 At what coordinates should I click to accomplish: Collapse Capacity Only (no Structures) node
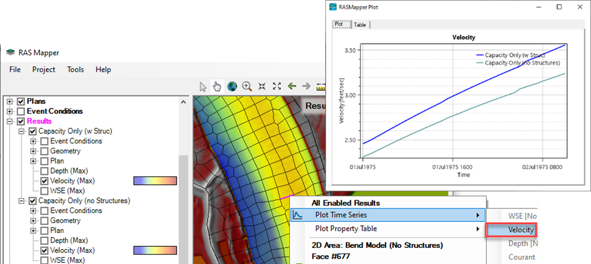click(22, 201)
